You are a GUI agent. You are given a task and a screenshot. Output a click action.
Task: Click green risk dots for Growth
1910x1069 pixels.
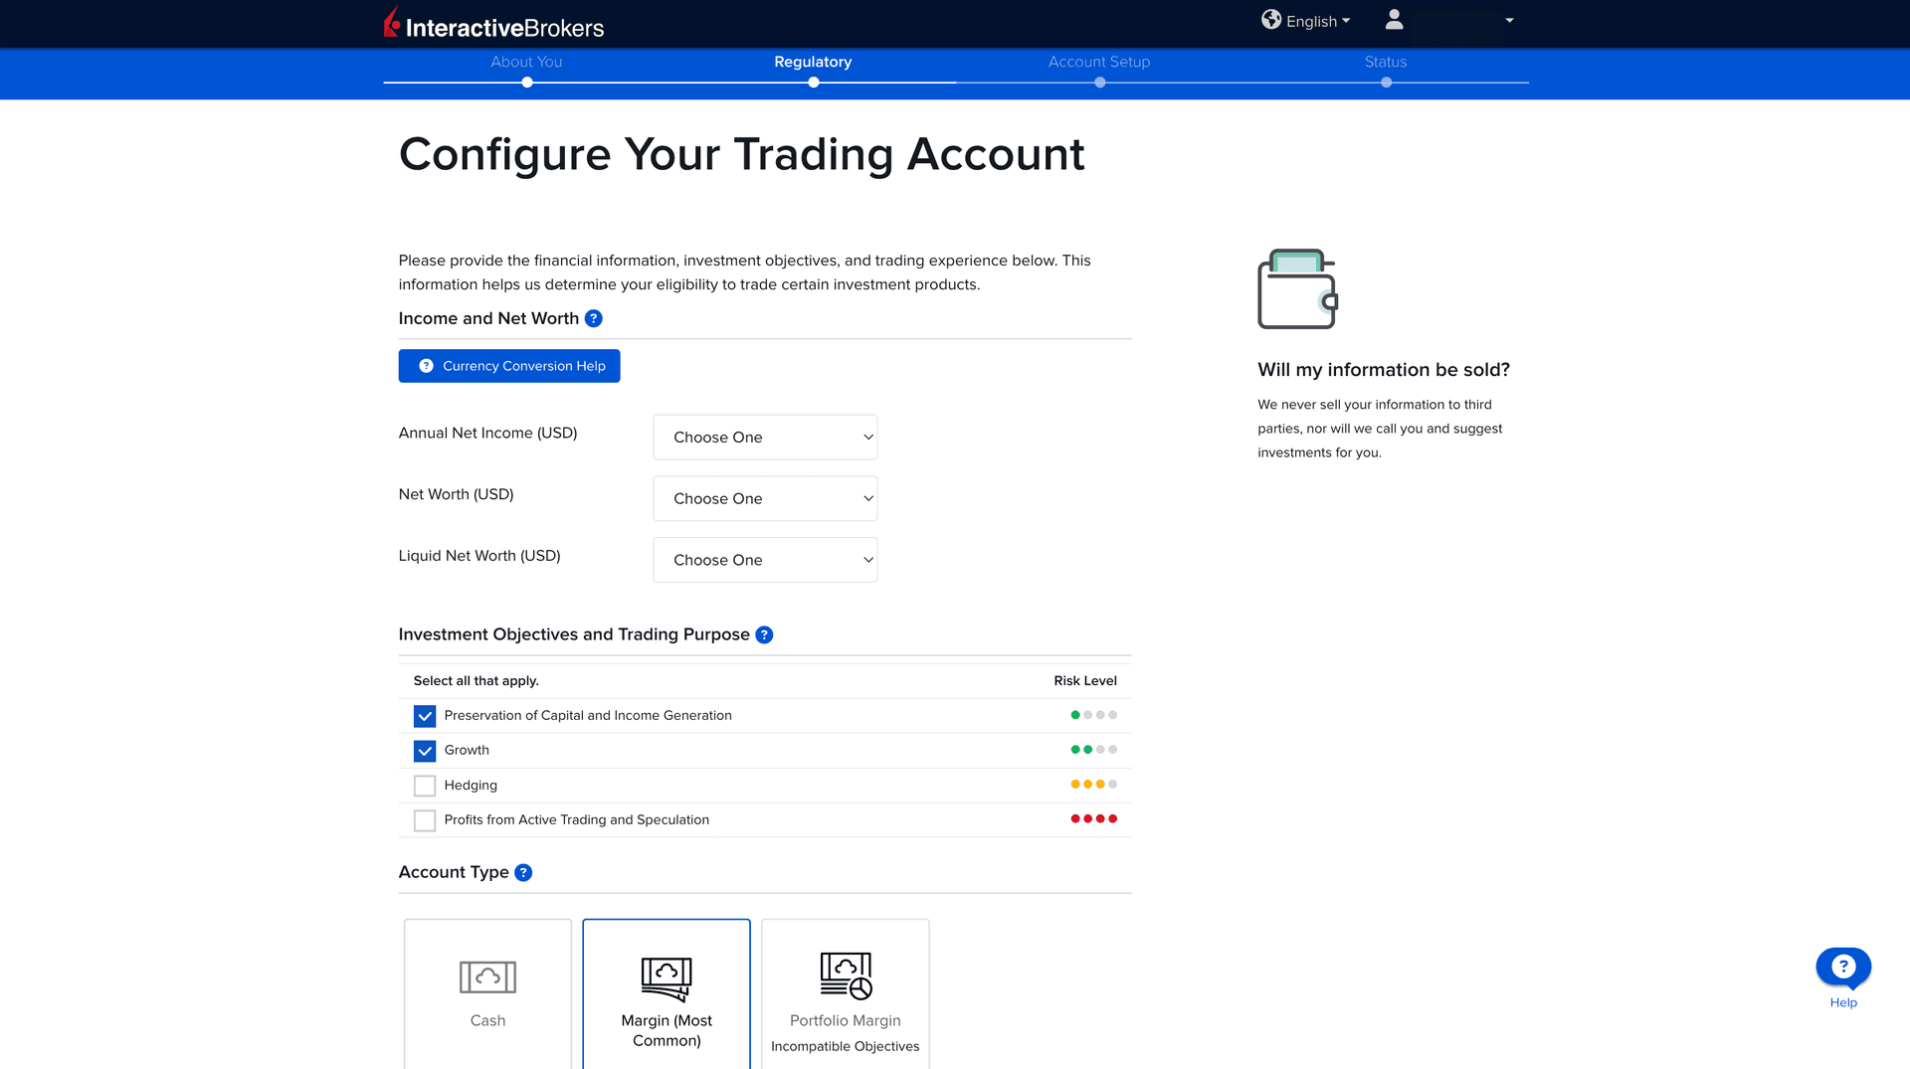click(1093, 750)
